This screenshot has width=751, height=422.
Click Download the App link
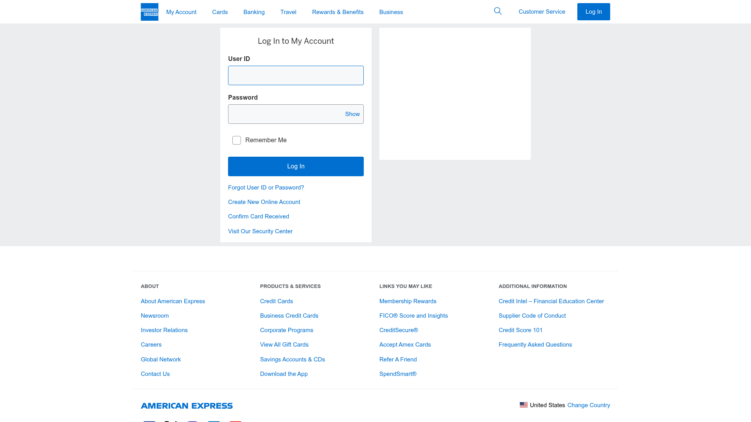[x=284, y=374]
